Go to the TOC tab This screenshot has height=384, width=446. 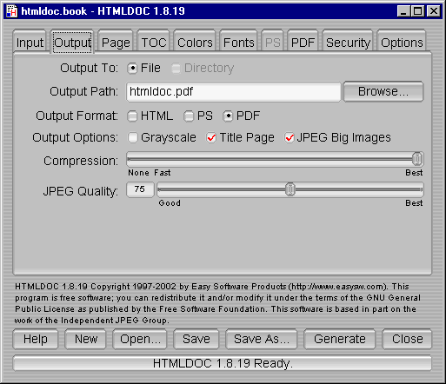154,43
